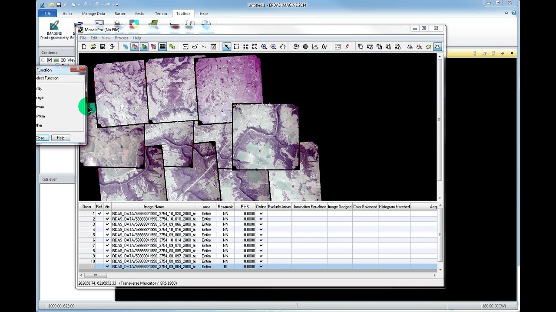This screenshot has height=312, width=556.
Task: Toggle visibility checkbox for image row 3
Action: [x=107, y=224]
